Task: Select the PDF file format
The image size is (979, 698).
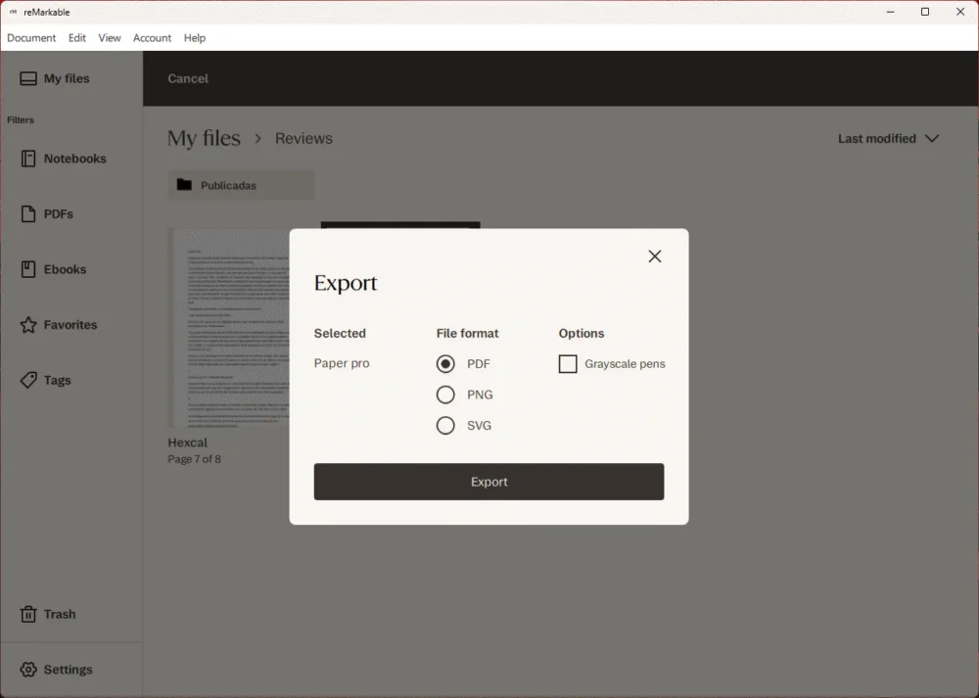Action: click(445, 364)
